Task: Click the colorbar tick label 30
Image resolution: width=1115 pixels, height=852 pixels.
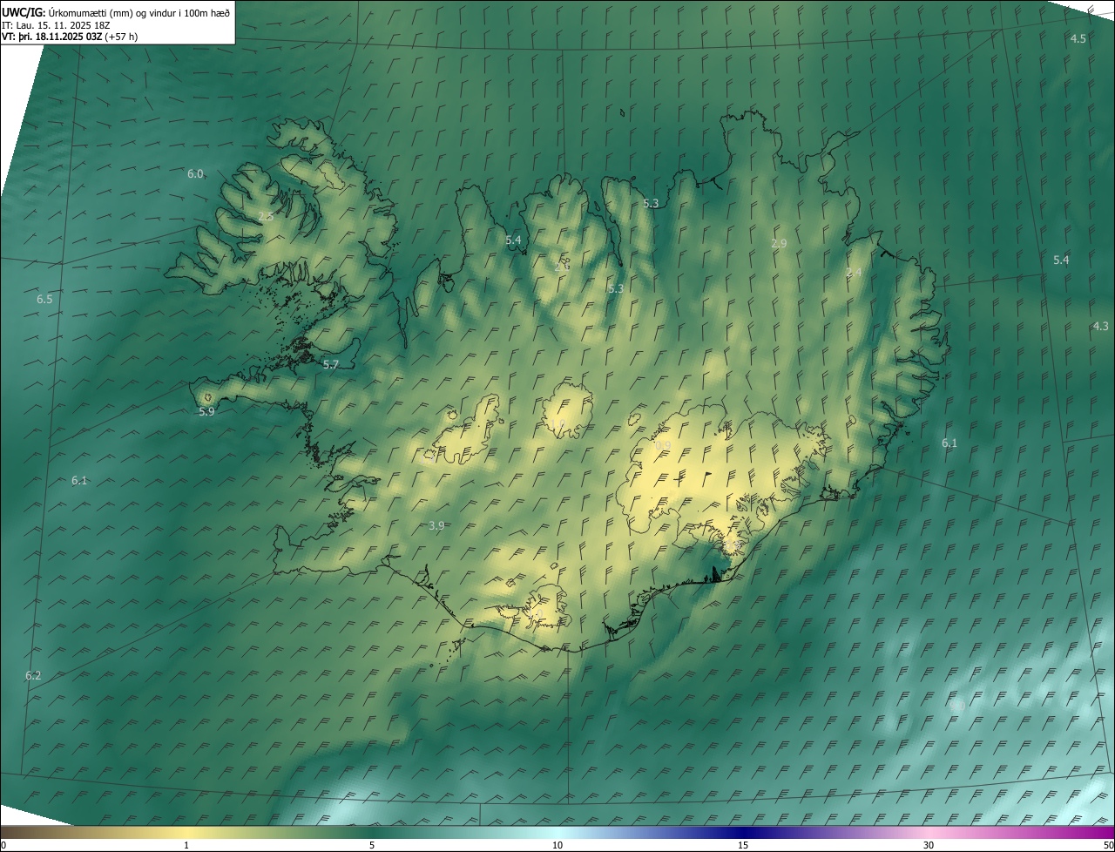Action: coord(929,846)
